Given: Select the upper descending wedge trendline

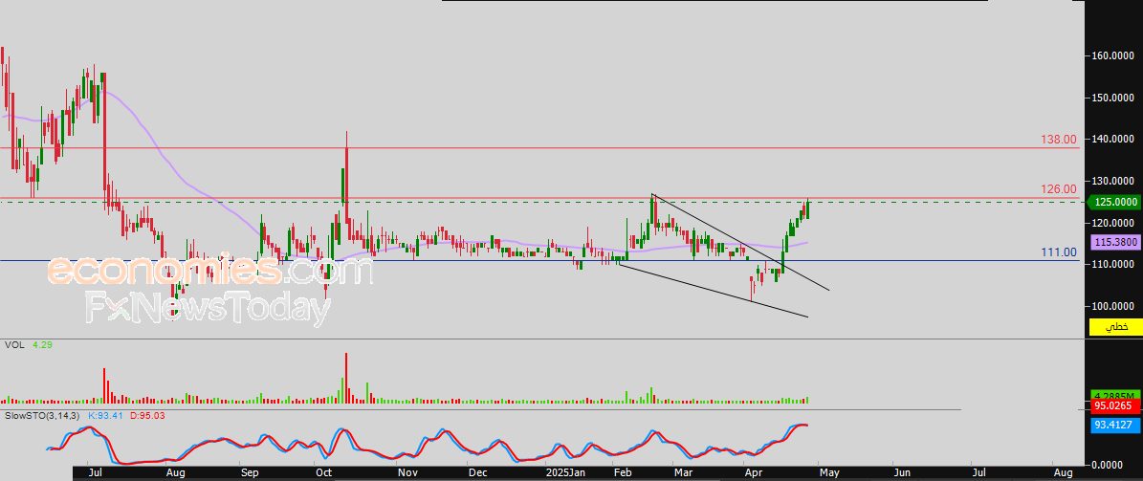Looking at the screenshot, I should tap(740, 241).
